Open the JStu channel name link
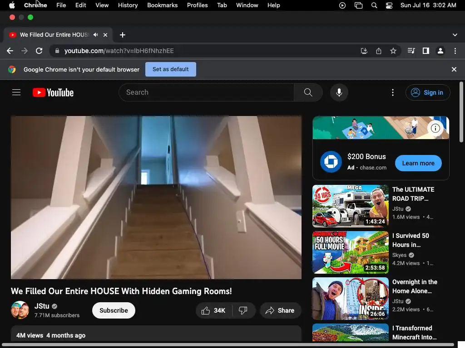 tap(42, 306)
